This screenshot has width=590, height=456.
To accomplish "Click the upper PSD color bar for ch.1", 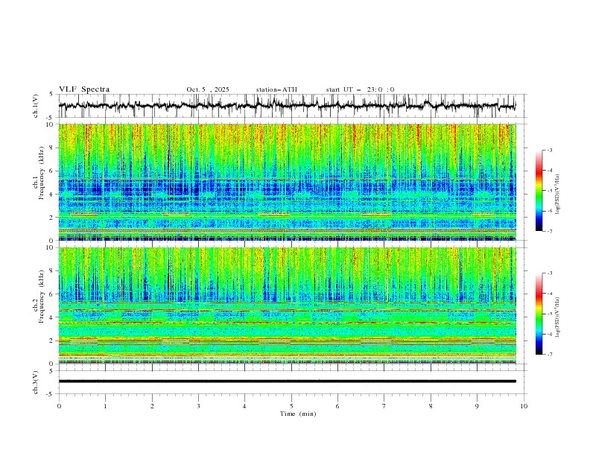I will click(x=539, y=191).
